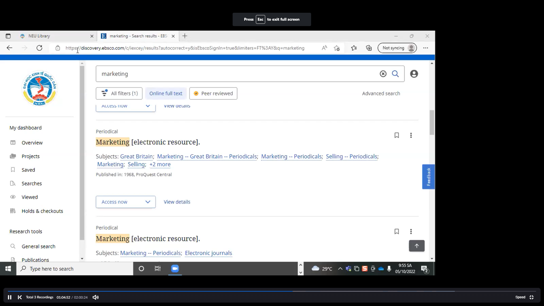
Task: Click View details for the Marketing periodical
Action: pos(177,202)
